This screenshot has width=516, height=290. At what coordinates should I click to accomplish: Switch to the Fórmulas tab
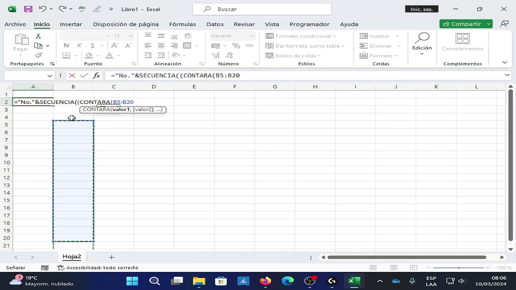point(183,24)
